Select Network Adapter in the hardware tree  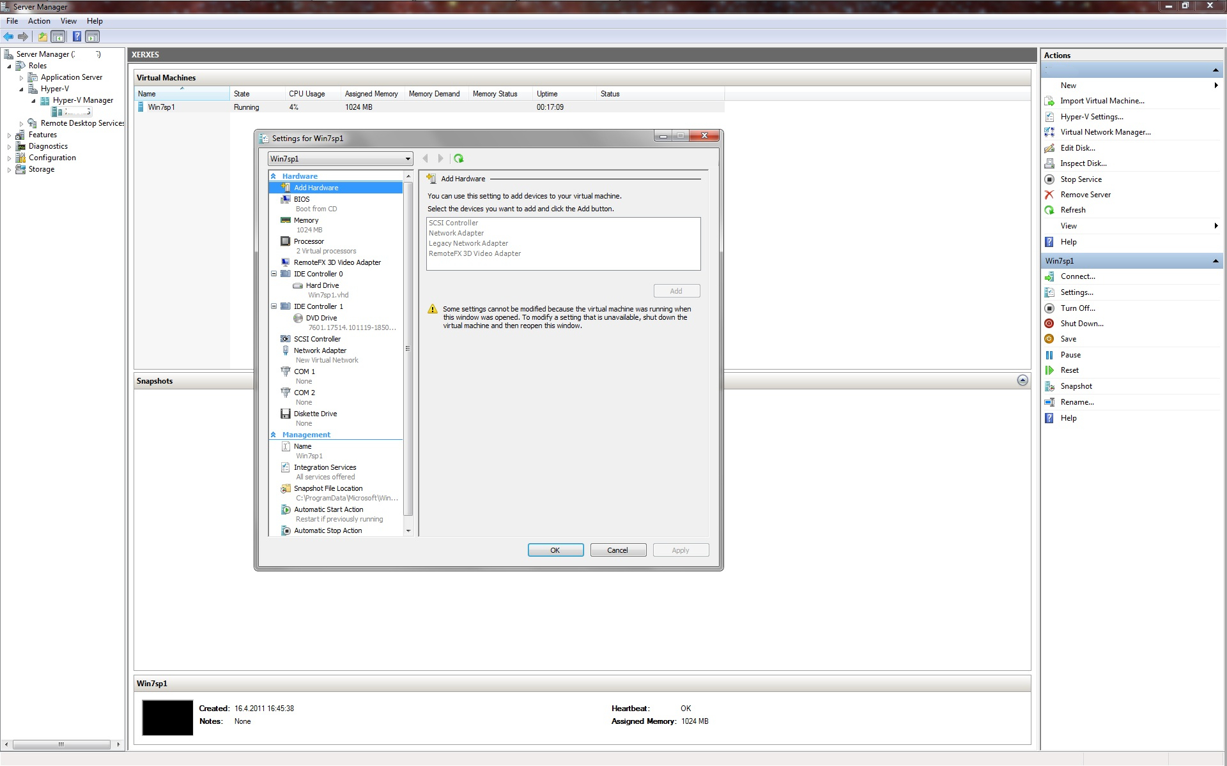pyautogui.click(x=320, y=350)
